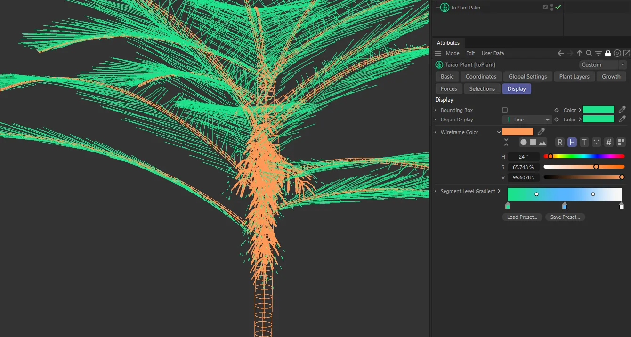Screen dimensions: 631x337
Task: Enable the Bounding Box checkbox
Action: coord(505,110)
